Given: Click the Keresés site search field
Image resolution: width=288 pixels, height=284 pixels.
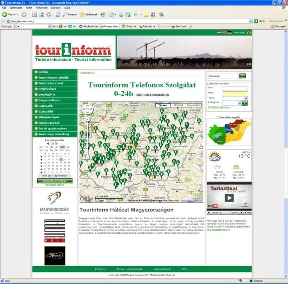Looking at the screenshot, I should pos(223,76).
